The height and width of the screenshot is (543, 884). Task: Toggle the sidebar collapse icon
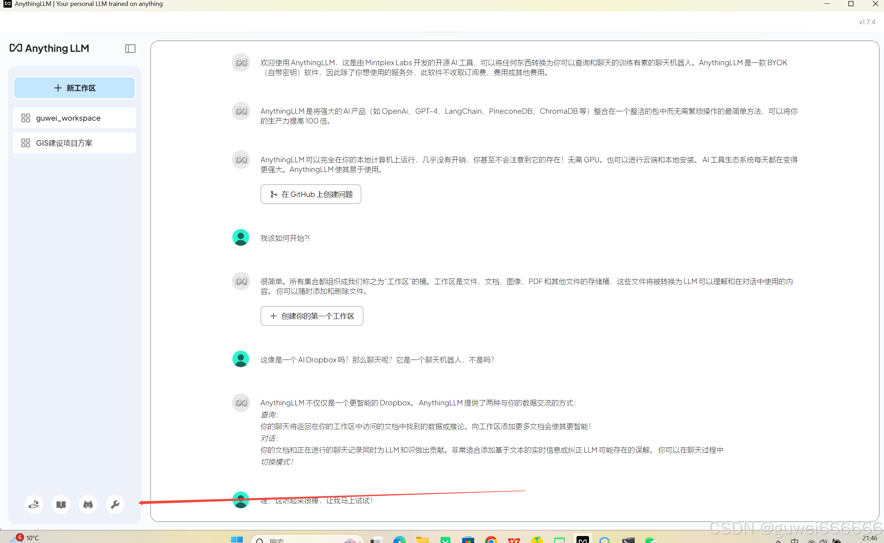[x=130, y=49]
